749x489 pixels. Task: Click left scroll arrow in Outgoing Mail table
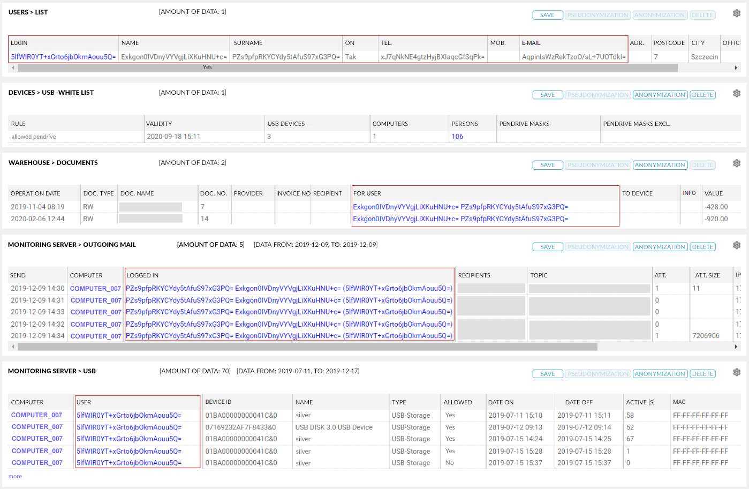coord(13,347)
